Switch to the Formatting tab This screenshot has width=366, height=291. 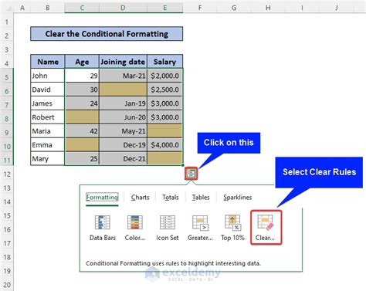pyautogui.click(x=102, y=198)
